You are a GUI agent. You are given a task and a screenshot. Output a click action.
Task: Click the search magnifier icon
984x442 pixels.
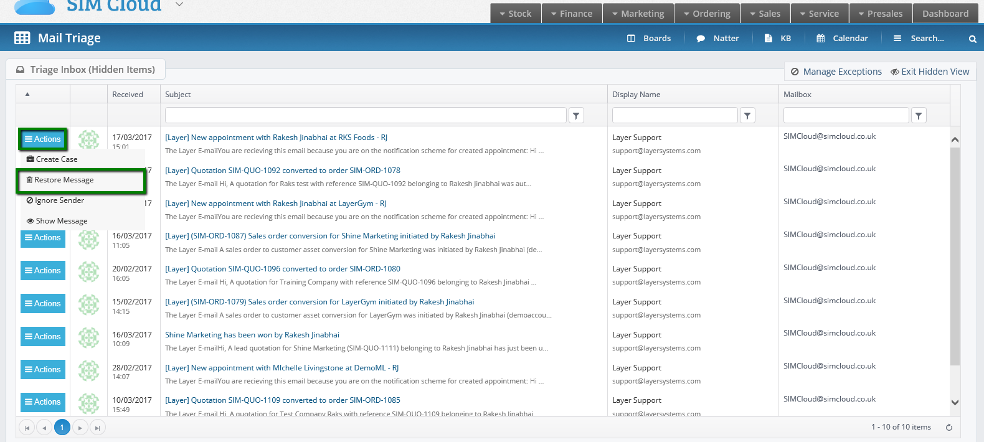tap(972, 39)
